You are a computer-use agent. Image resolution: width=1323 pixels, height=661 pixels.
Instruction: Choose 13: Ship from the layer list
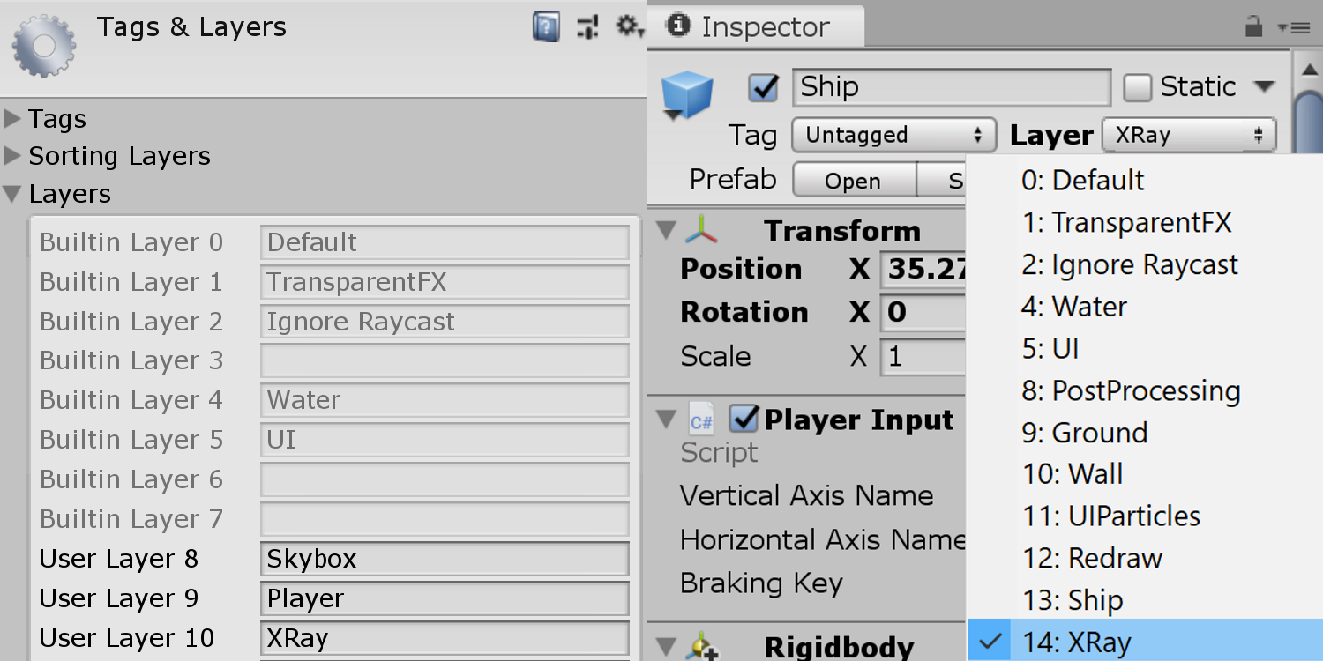click(x=1072, y=600)
